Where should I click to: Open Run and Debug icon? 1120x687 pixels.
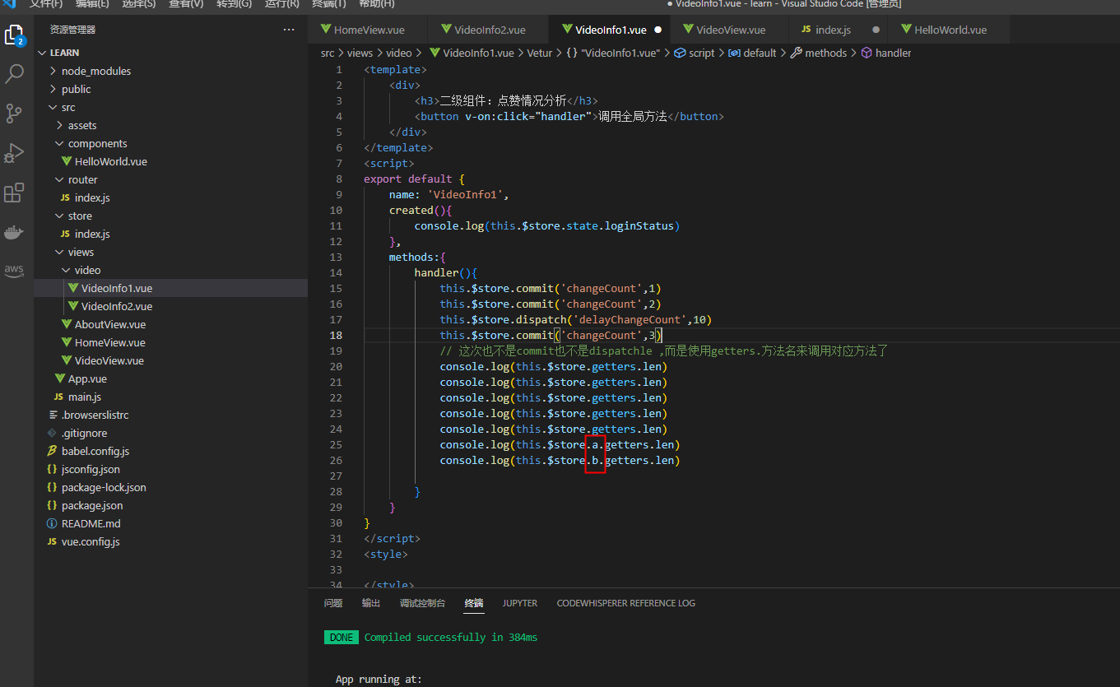(x=14, y=153)
